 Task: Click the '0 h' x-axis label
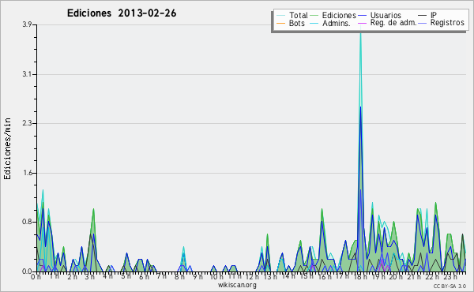[36, 277]
